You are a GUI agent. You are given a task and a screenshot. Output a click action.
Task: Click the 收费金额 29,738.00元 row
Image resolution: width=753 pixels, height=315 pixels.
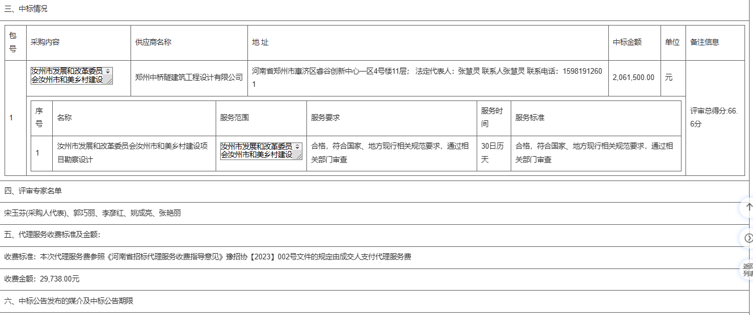42,279
